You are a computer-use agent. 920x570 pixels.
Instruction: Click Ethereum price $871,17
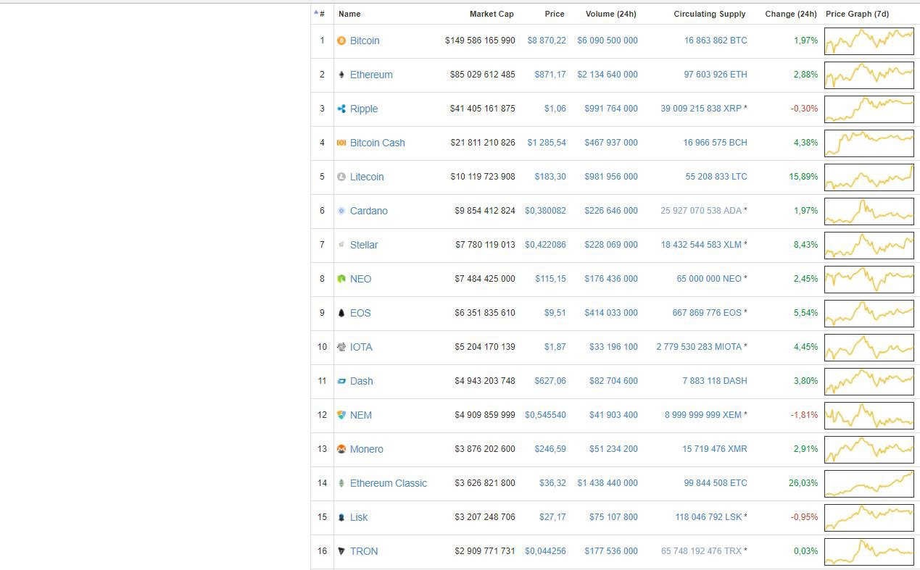(x=550, y=75)
